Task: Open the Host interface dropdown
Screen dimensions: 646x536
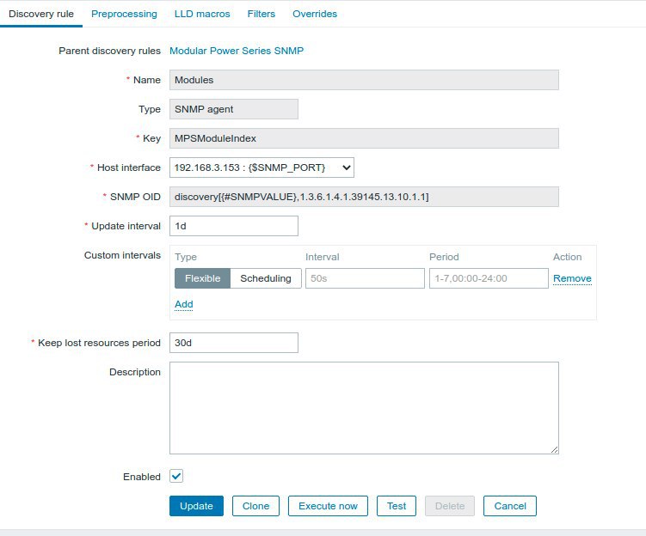Action: (261, 167)
